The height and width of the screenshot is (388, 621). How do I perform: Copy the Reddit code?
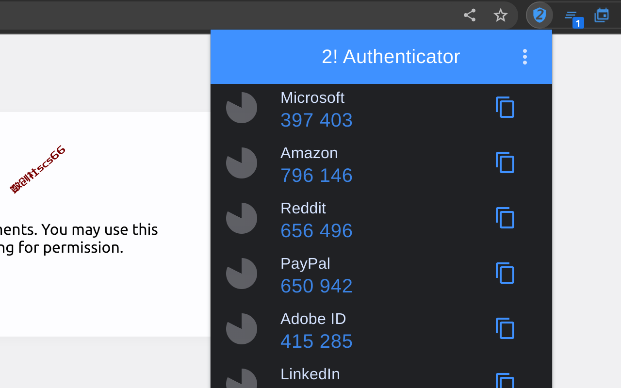(505, 218)
